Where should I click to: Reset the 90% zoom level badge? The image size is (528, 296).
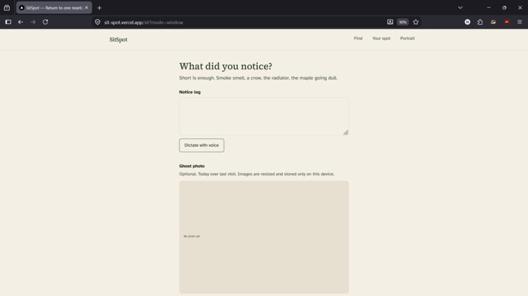(x=403, y=22)
